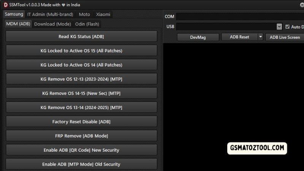This screenshot has height=171, width=304.
Task: Click Factory Reset Disable [ADB] button
Action: coord(81,122)
